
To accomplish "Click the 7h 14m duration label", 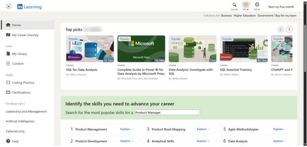I will click(x=160, y=60).
